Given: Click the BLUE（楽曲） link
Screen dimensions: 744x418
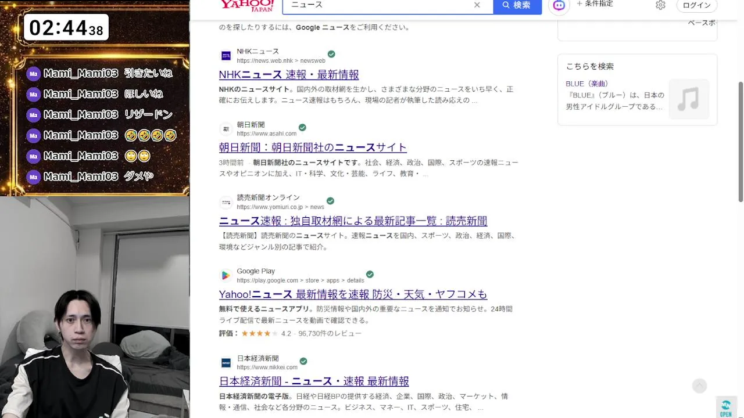Looking at the screenshot, I should coord(587,84).
